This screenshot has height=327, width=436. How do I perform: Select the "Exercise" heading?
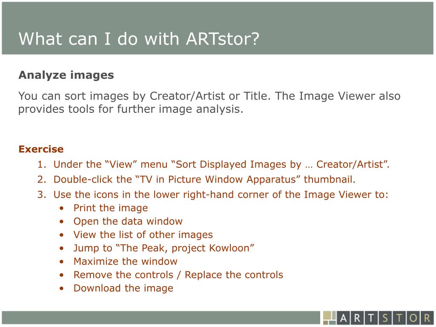click(x=41, y=149)
